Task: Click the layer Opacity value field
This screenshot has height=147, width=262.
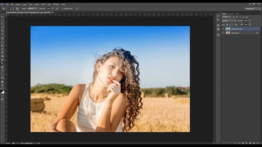Action: tap(246, 21)
